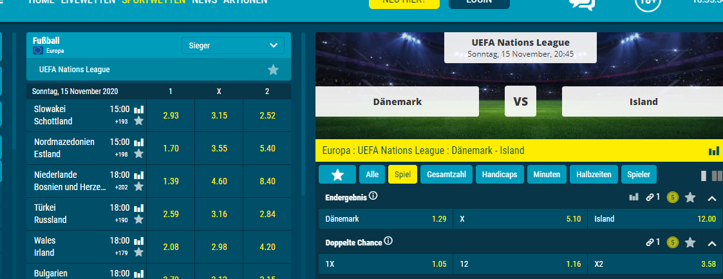
Task: Select the Alle markets tab
Action: click(372, 175)
